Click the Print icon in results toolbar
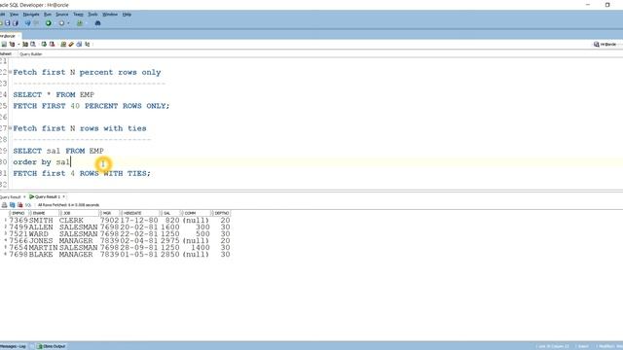The height and width of the screenshot is (350, 623). pyautogui.click(x=4, y=205)
